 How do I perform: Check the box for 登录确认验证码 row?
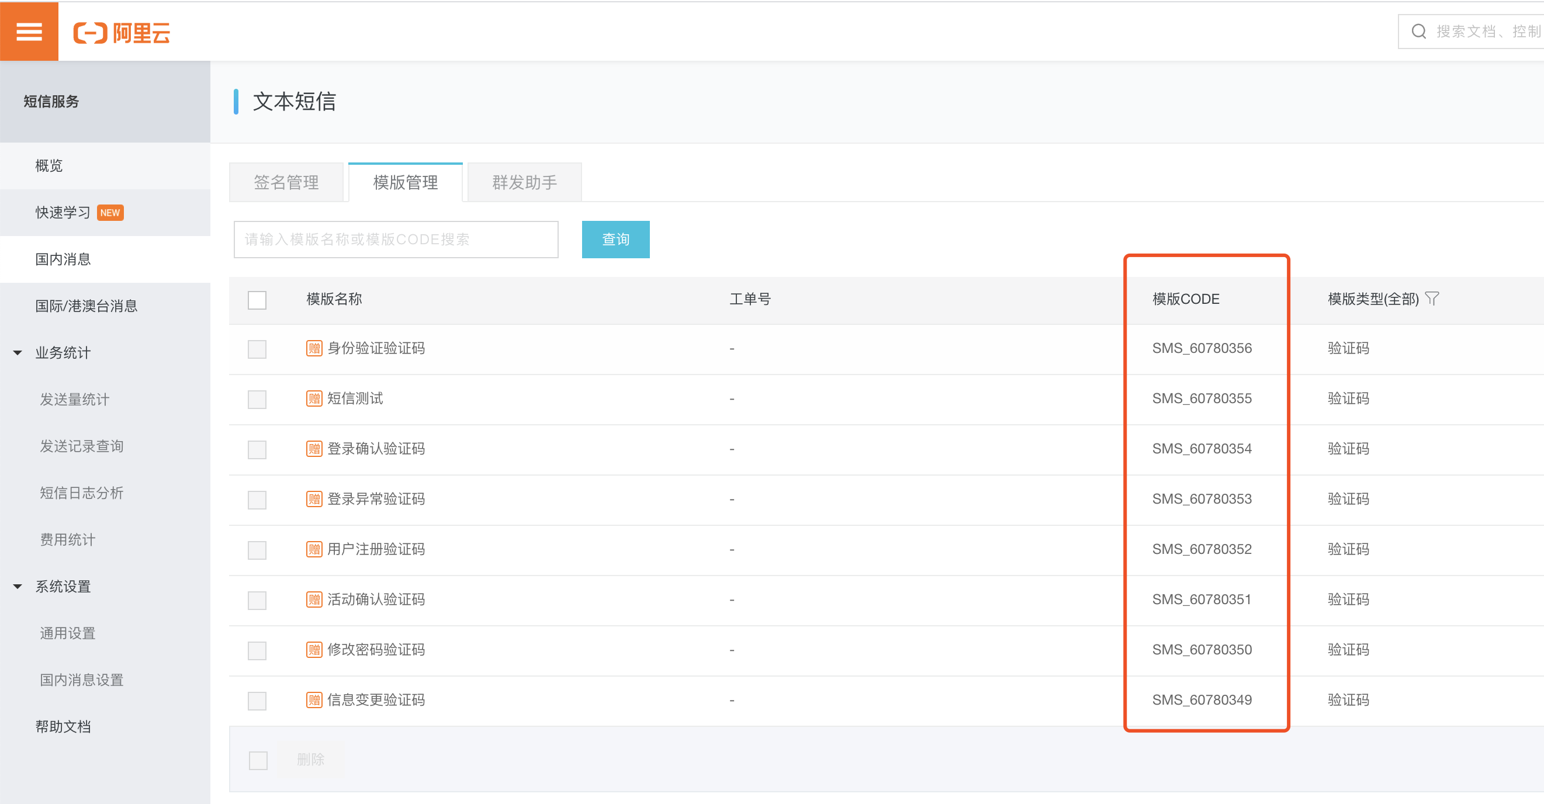tap(257, 449)
